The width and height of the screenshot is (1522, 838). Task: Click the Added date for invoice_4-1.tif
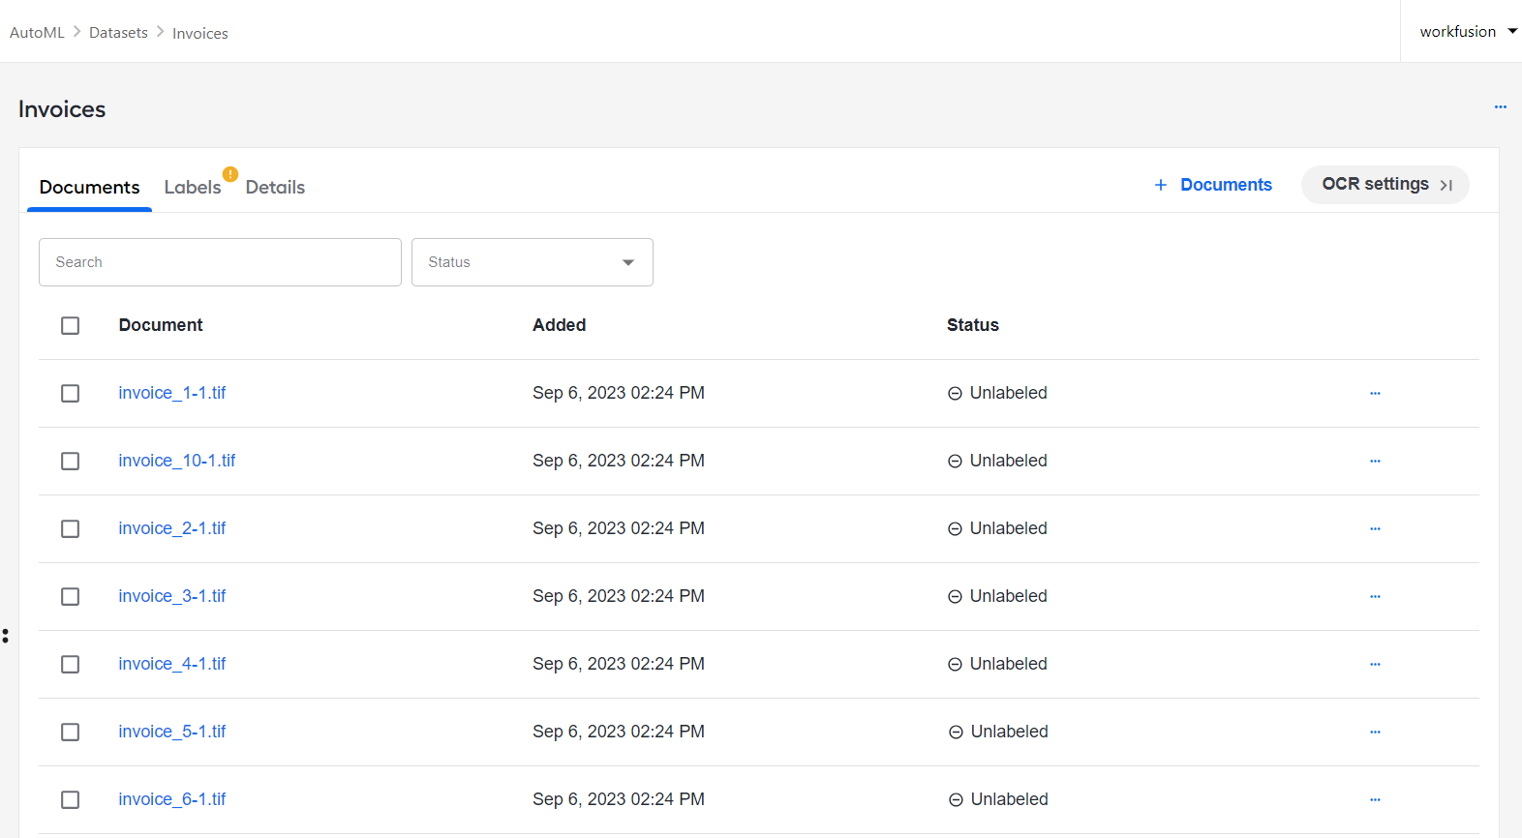click(x=619, y=664)
